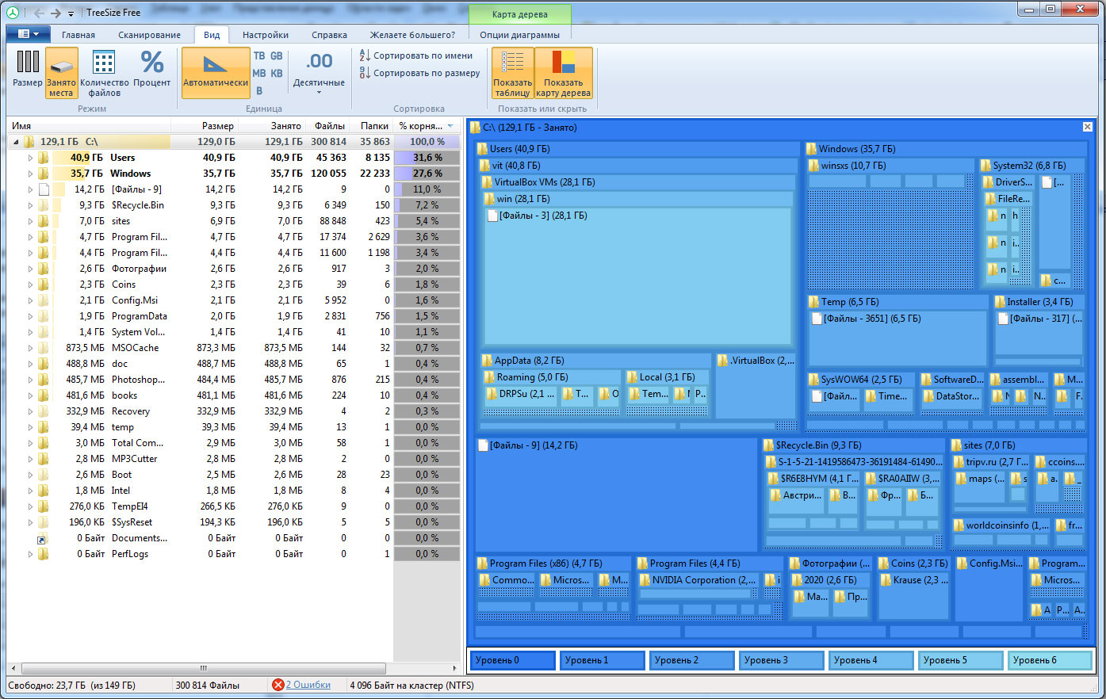Close the treemap panel
This screenshot has height=699, width=1106.
pos(1088,127)
